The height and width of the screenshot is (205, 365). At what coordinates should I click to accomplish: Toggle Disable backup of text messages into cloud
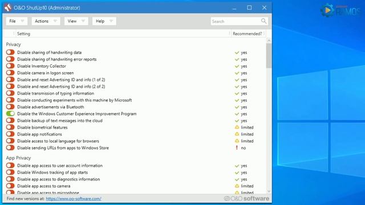[x=10, y=120]
